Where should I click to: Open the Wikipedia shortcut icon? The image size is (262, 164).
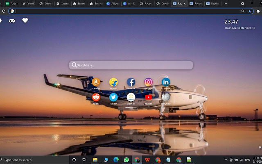click(x=166, y=97)
